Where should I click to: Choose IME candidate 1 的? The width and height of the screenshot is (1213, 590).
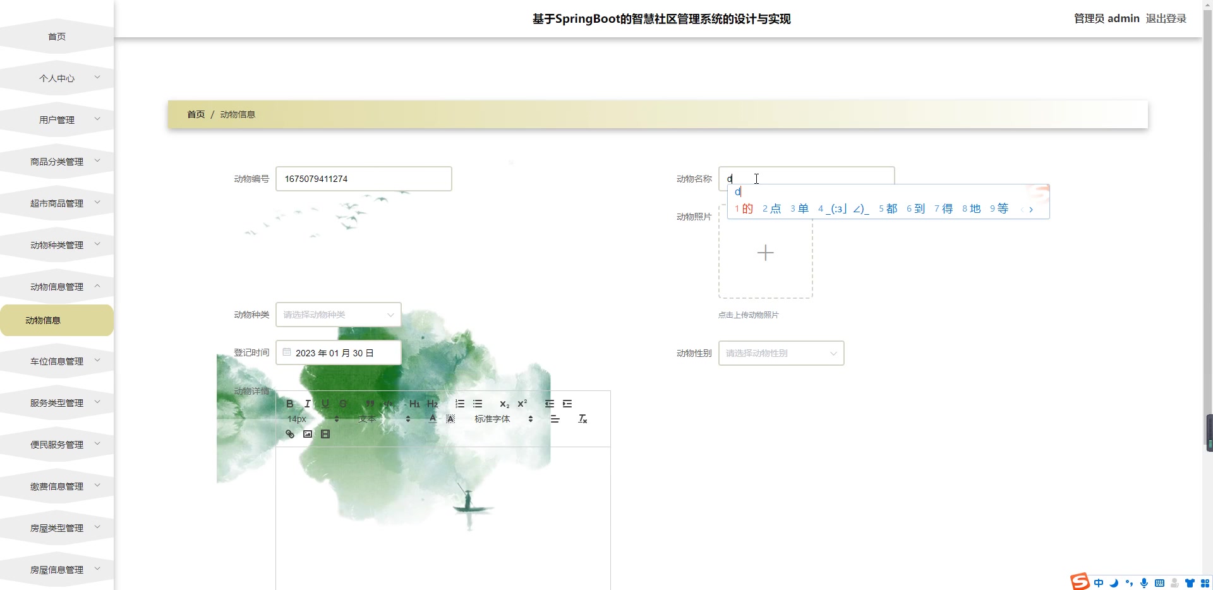(744, 208)
